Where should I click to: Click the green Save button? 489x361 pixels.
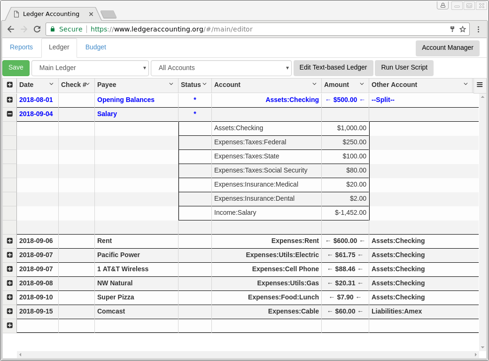16,68
